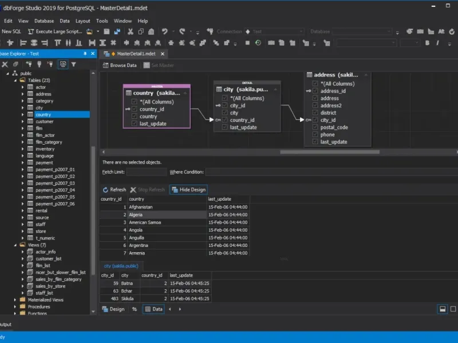Expand the actor table node
Image resolution: width=458 pixels, height=343 pixels.
[22, 87]
